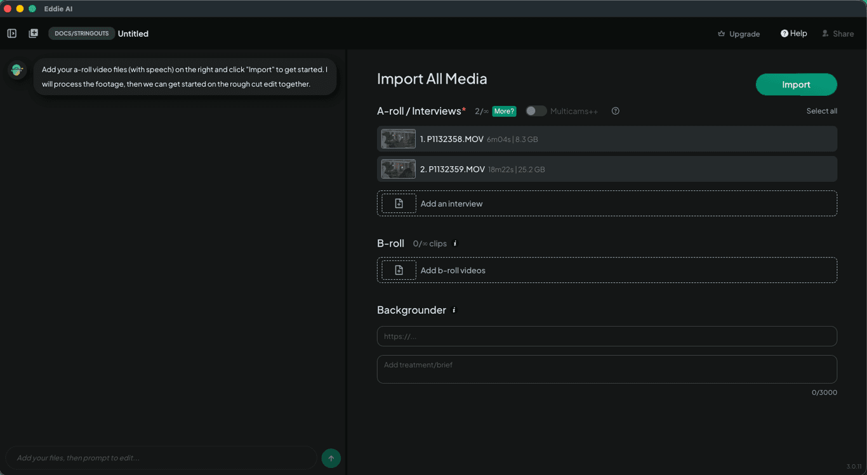Click the Eddie chat message bubble
Image resolution: width=867 pixels, height=475 pixels.
coord(185,77)
